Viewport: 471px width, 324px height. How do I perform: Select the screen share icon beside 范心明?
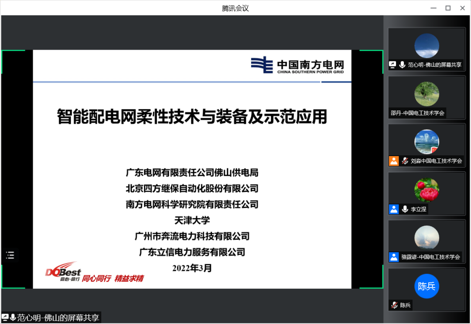click(x=392, y=65)
